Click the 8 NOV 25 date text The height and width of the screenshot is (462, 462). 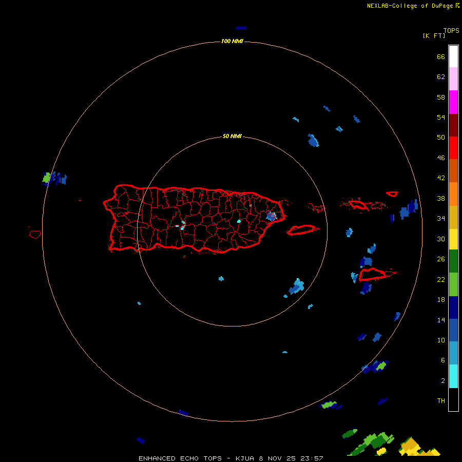point(278,458)
